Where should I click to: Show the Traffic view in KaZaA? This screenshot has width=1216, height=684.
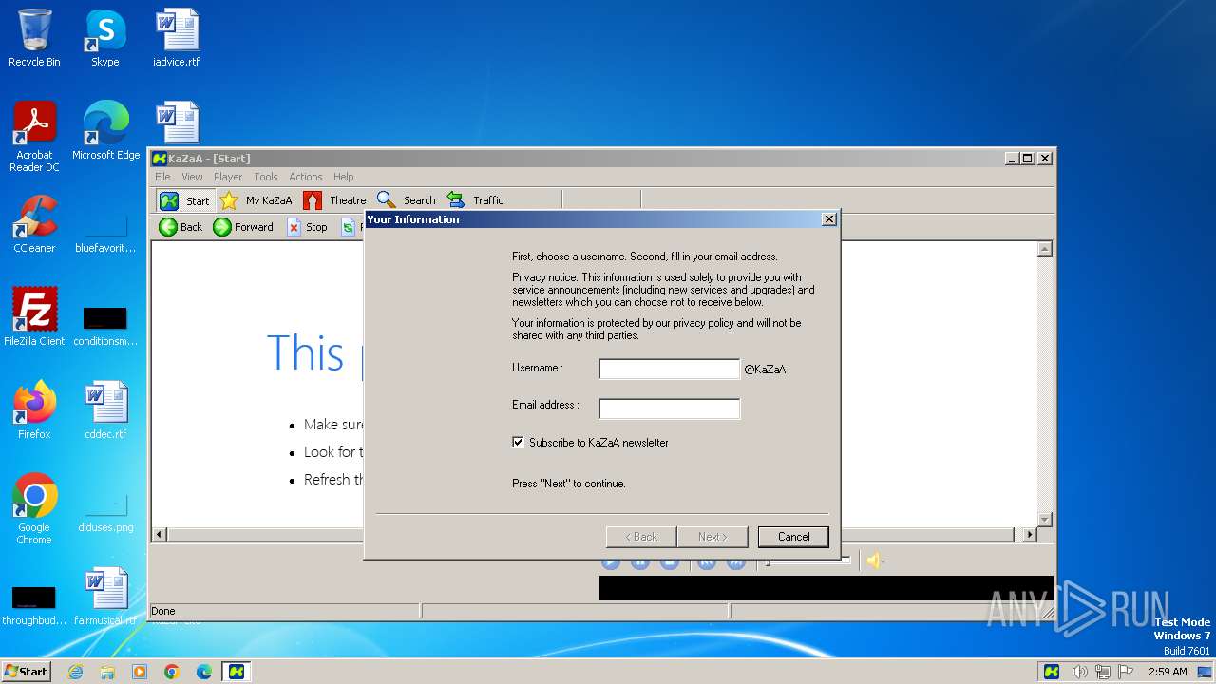click(476, 200)
